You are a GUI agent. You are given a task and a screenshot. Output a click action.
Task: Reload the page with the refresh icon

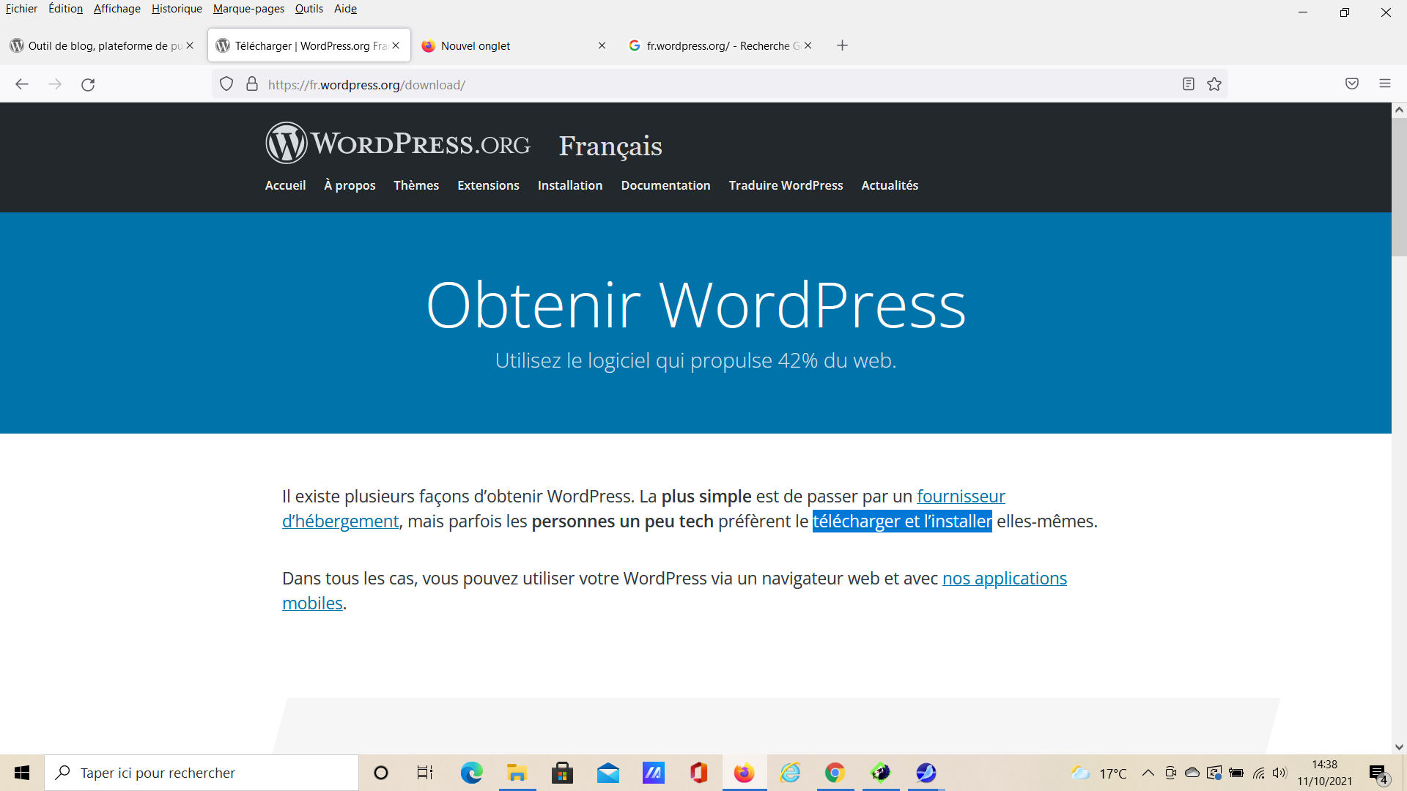tap(88, 84)
